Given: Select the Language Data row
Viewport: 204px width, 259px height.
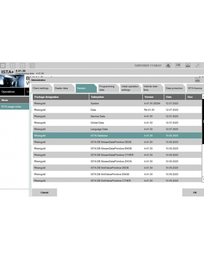Looking at the screenshot, I should pos(117,129).
